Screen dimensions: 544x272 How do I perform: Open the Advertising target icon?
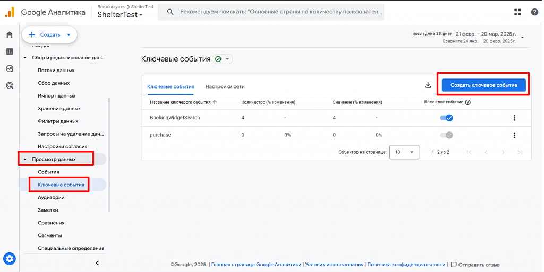(x=10, y=85)
